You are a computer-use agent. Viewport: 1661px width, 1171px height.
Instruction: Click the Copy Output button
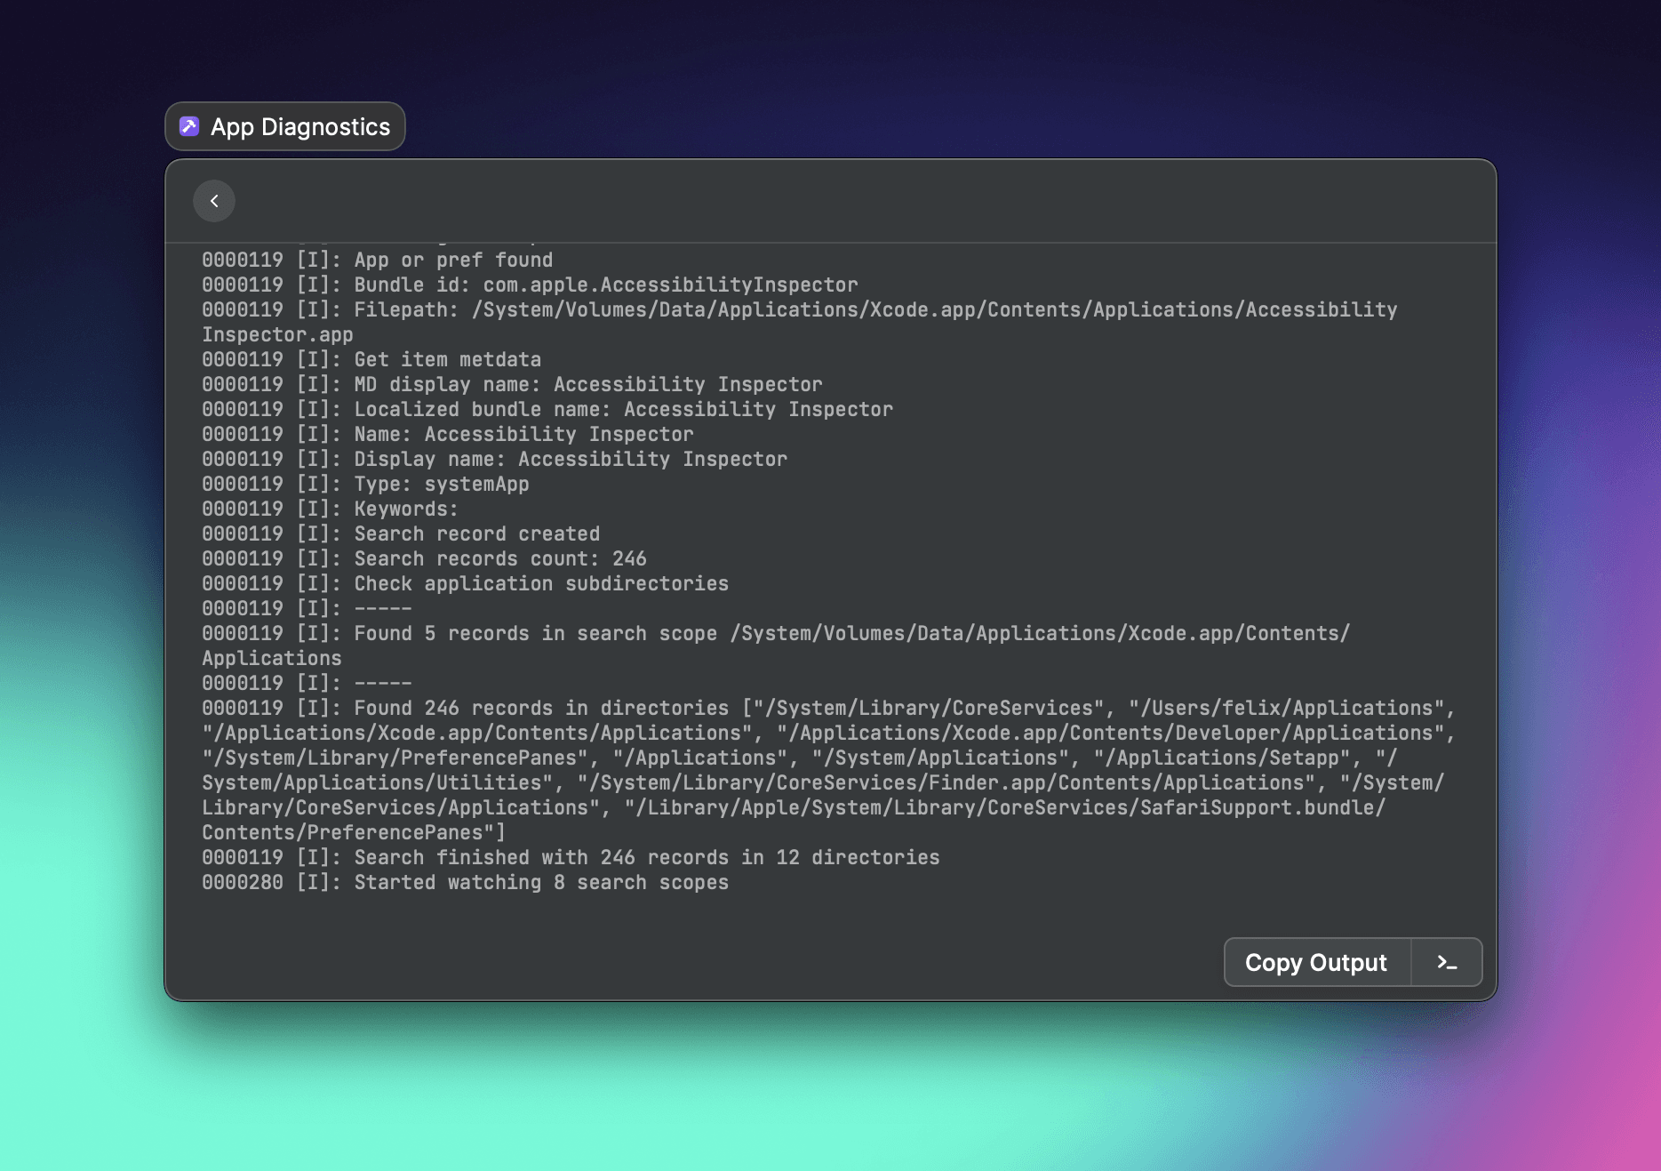coord(1315,962)
